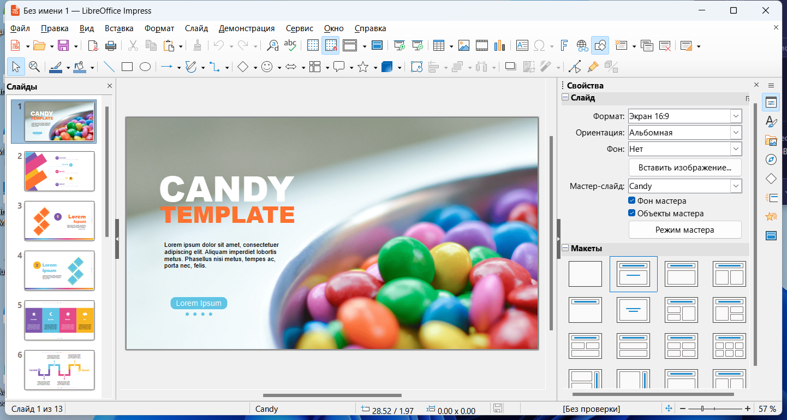This screenshot has width=787, height=420.
Task: Click the zoom-in plus button in the status bar
Action: [747, 409]
